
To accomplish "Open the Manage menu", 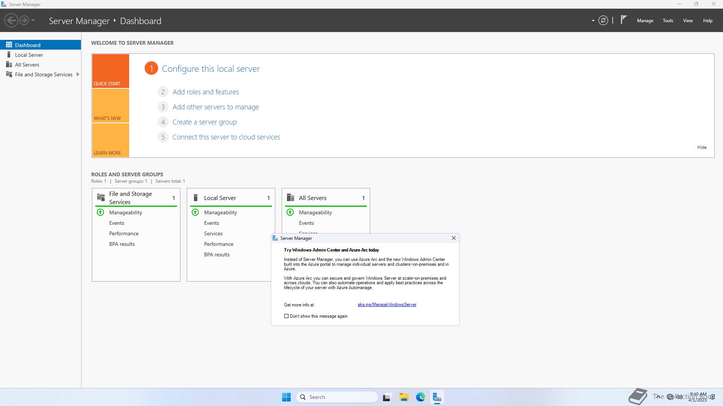I will pos(645,21).
